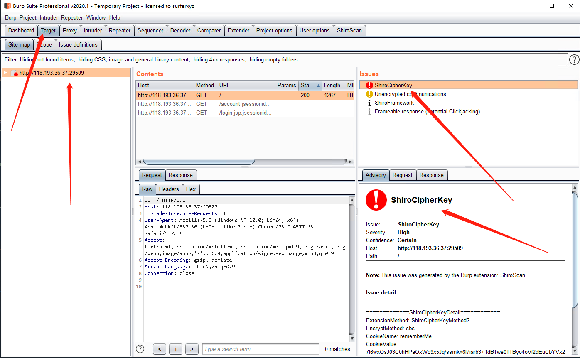Screen dimensions: 580x358
Task: Select the Request tab in contents pane
Action: 152,175
